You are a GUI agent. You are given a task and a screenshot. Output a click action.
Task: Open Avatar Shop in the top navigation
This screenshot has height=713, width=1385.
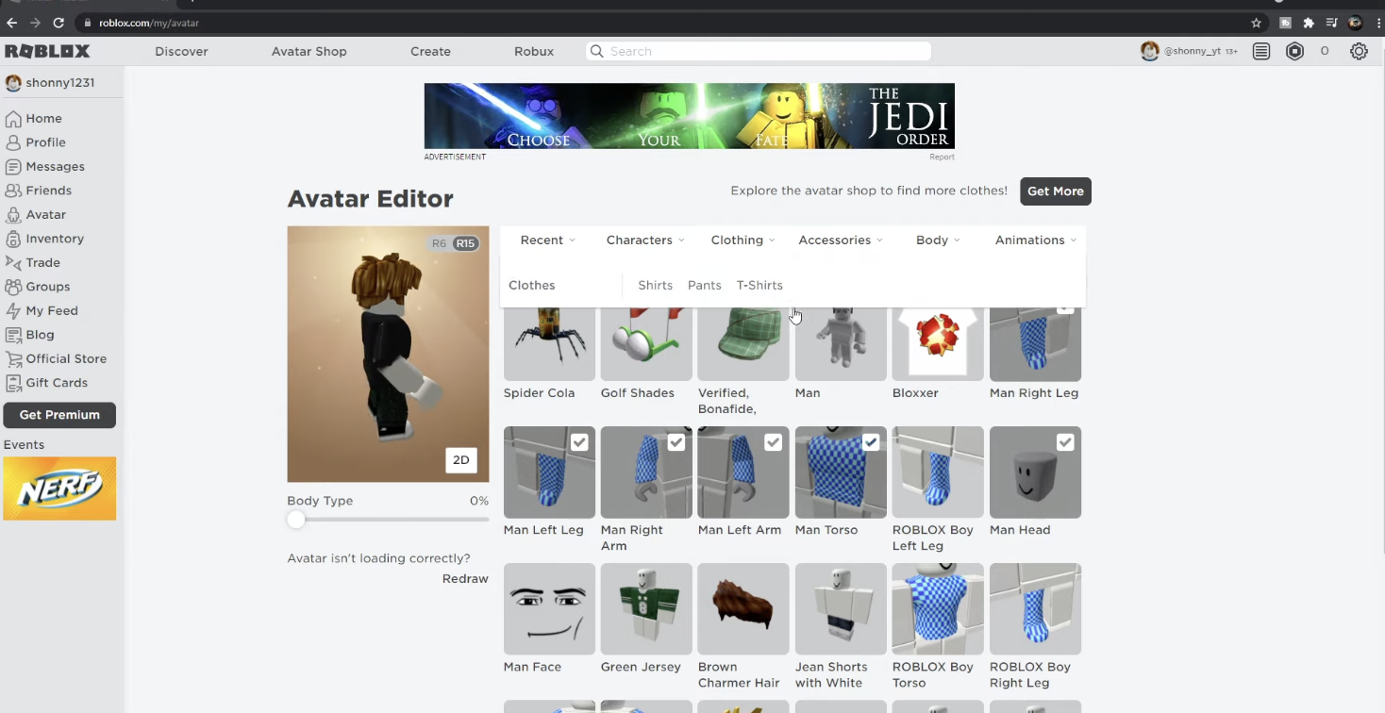coord(309,52)
